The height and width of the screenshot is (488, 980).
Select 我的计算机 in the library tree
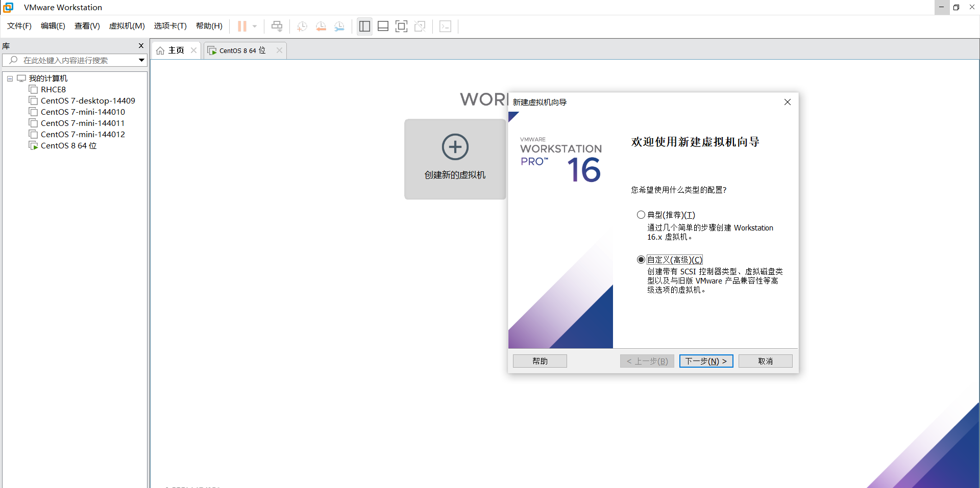(x=48, y=79)
